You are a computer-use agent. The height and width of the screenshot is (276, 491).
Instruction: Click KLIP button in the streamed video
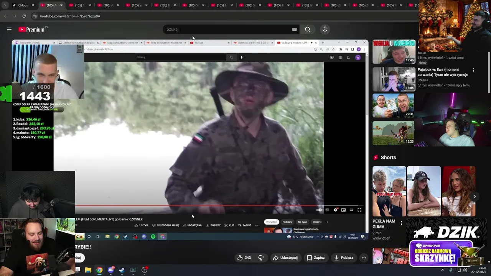coord(229,225)
